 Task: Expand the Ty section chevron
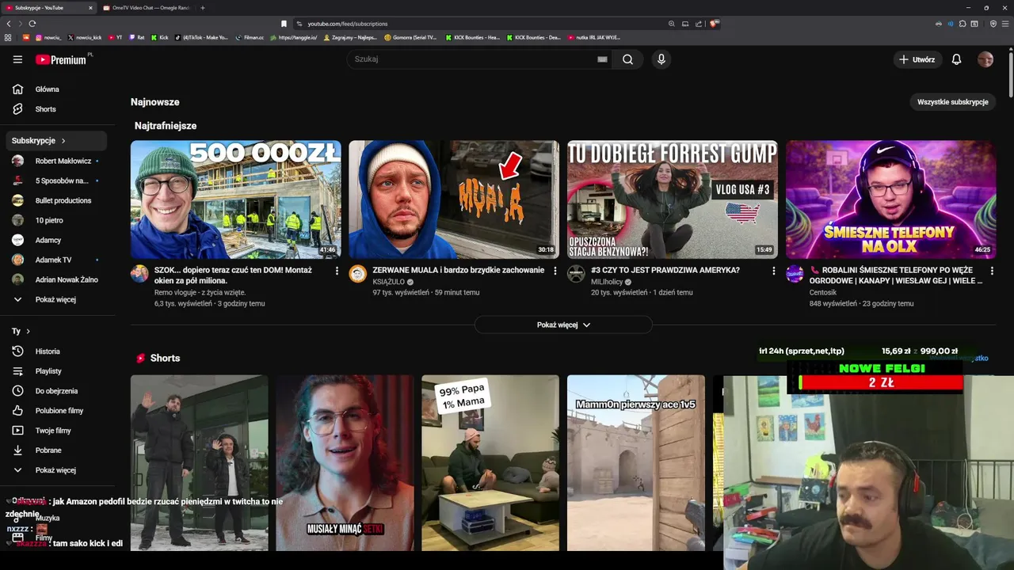tap(28, 332)
